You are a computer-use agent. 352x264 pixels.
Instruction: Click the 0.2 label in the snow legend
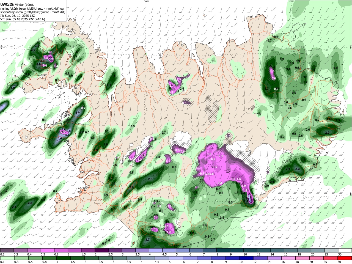[2, 254]
